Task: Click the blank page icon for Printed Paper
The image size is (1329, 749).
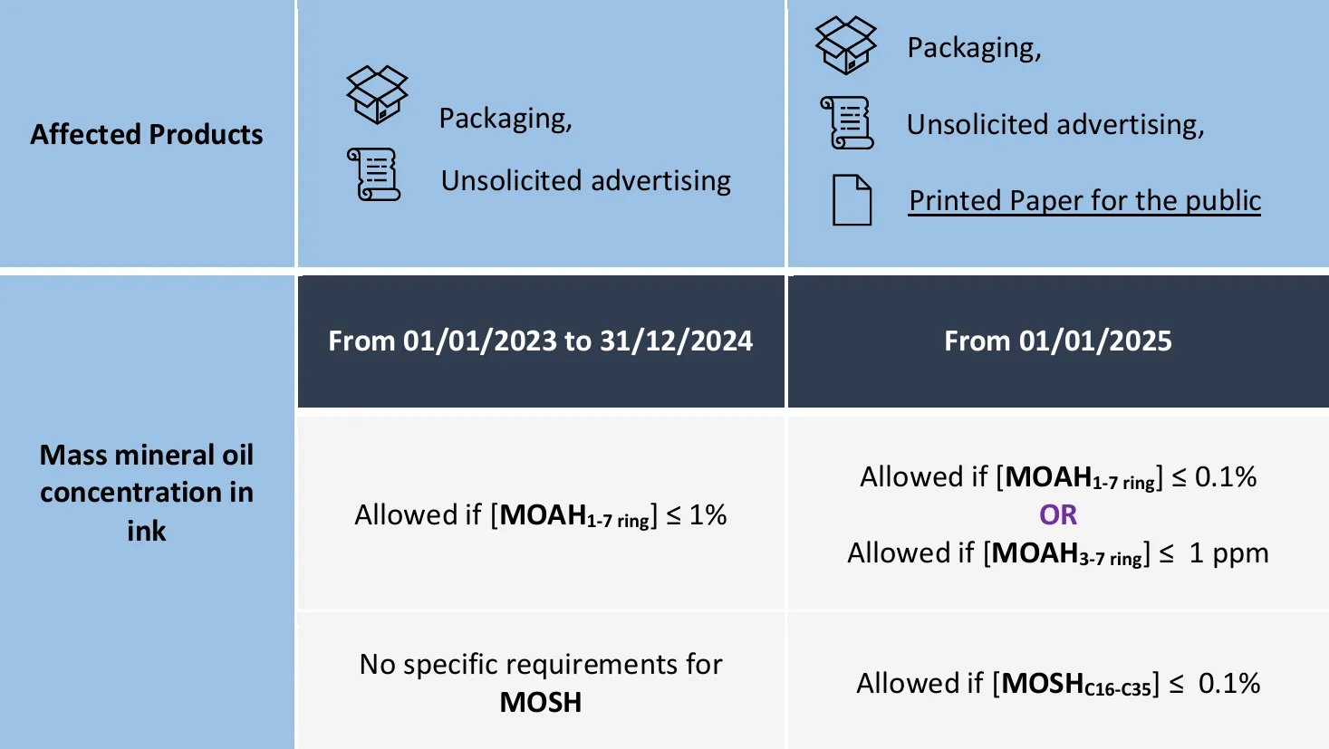Action: click(852, 199)
